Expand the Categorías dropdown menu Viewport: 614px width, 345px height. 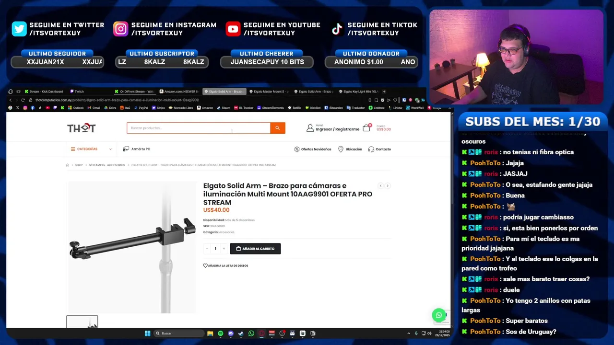click(91, 149)
